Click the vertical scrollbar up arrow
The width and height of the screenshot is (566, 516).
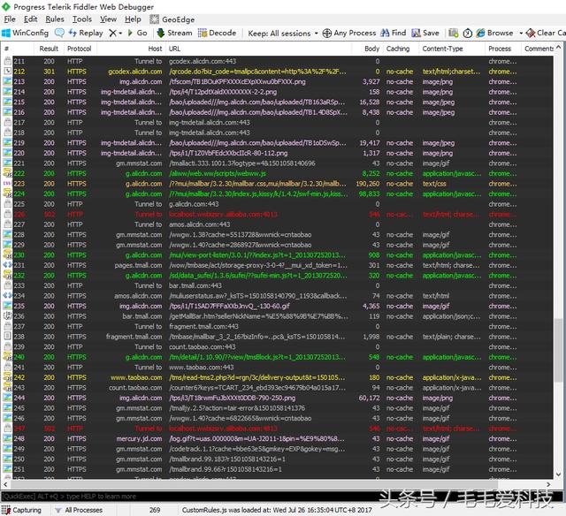click(558, 47)
